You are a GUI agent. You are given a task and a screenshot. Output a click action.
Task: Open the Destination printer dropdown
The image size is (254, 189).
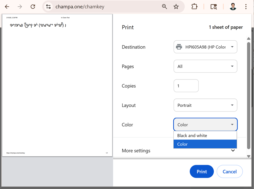coord(205,47)
